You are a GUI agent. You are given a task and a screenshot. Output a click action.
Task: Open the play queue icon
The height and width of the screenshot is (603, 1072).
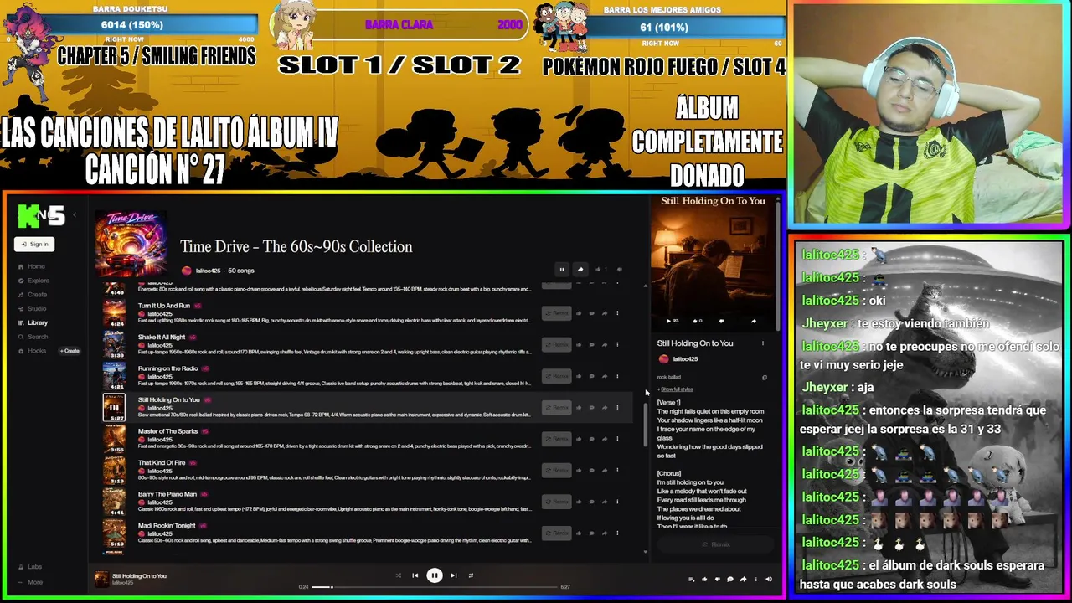pyautogui.click(x=691, y=579)
